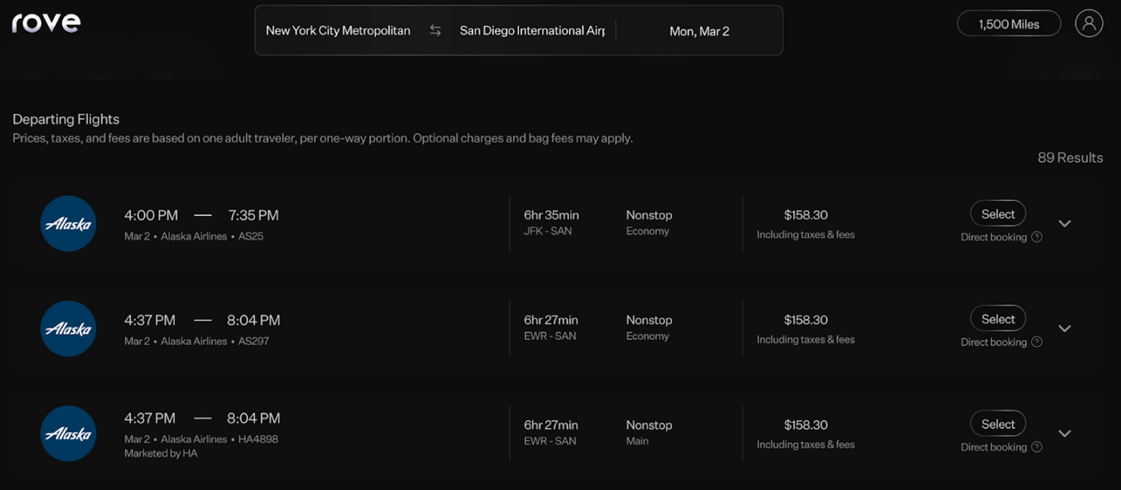Click the $158.30 price for AS25
The width and height of the screenshot is (1121, 490).
pyautogui.click(x=805, y=215)
